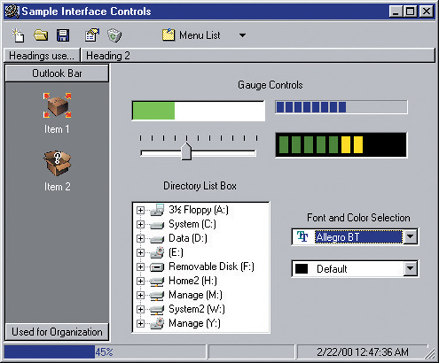Select the Home2 (H:) entry text
This screenshot has height=363, width=439.
[193, 281]
